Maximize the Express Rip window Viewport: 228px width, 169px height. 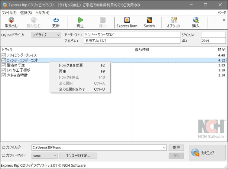point(205,5)
